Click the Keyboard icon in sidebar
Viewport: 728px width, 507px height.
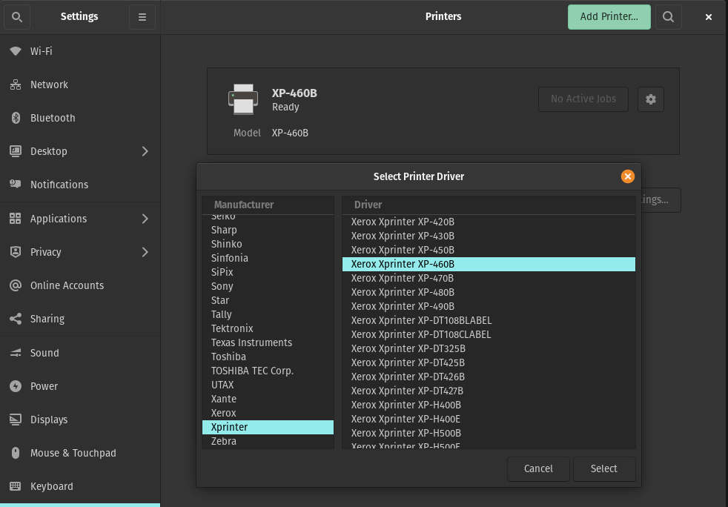coord(16,486)
